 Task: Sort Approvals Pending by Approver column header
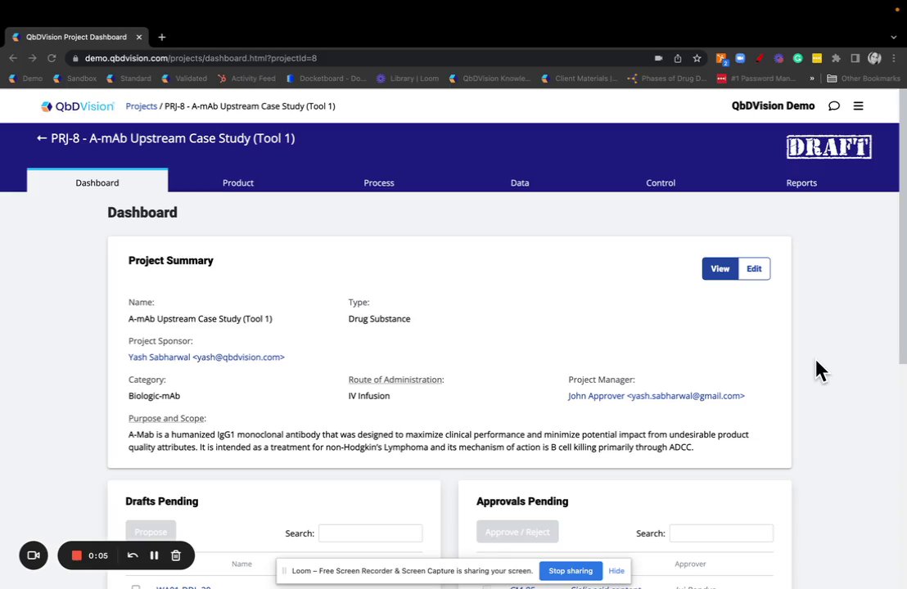[690, 564]
